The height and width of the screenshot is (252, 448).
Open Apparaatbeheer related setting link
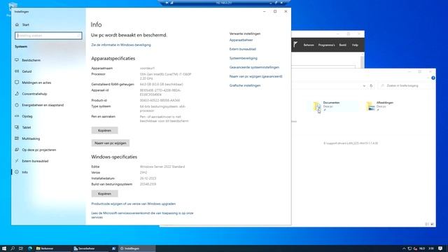click(x=241, y=40)
